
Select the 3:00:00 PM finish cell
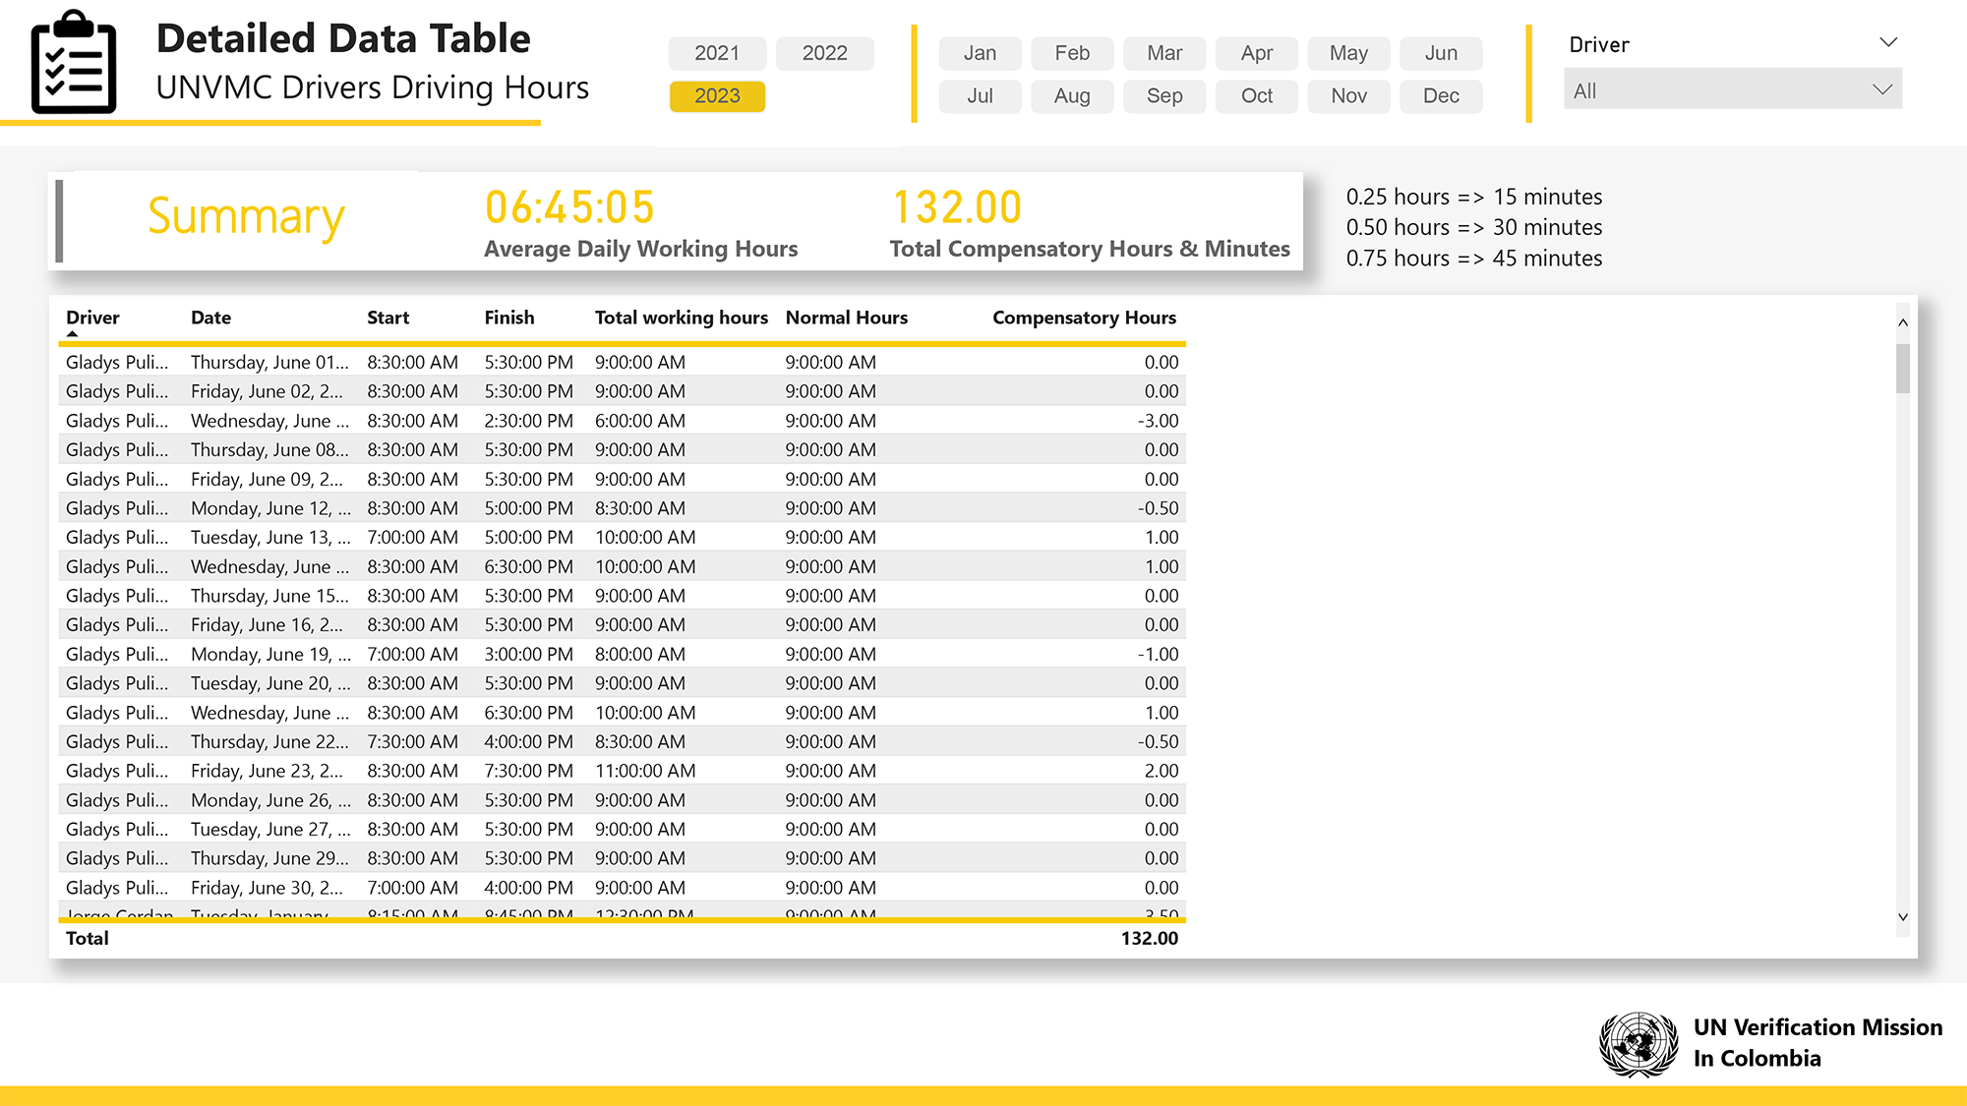tap(528, 655)
